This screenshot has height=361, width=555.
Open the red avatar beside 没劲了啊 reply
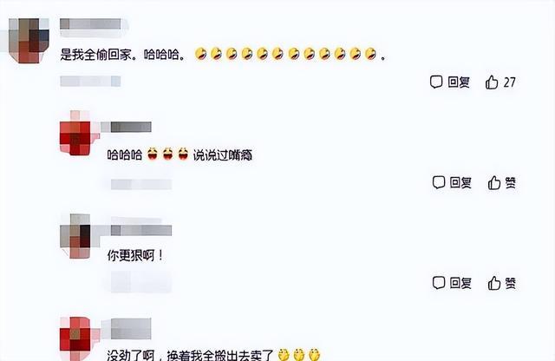75,338
